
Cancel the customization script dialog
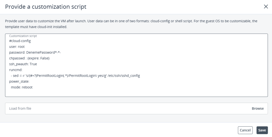[x=245, y=130]
